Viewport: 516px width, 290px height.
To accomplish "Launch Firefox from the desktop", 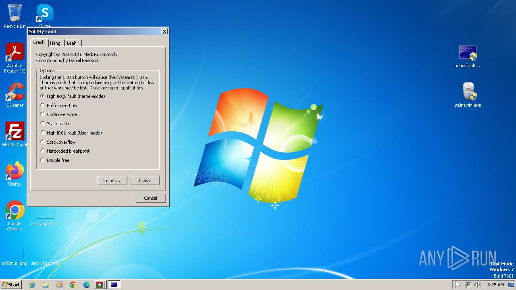I will click(x=15, y=174).
